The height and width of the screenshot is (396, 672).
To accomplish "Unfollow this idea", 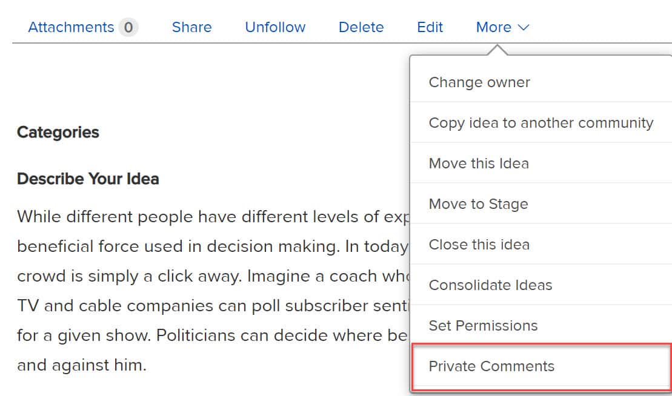I will point(275,27).
